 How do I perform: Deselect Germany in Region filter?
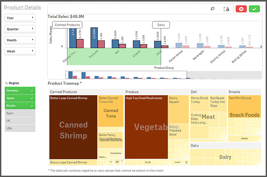click(x=20, y=91)
